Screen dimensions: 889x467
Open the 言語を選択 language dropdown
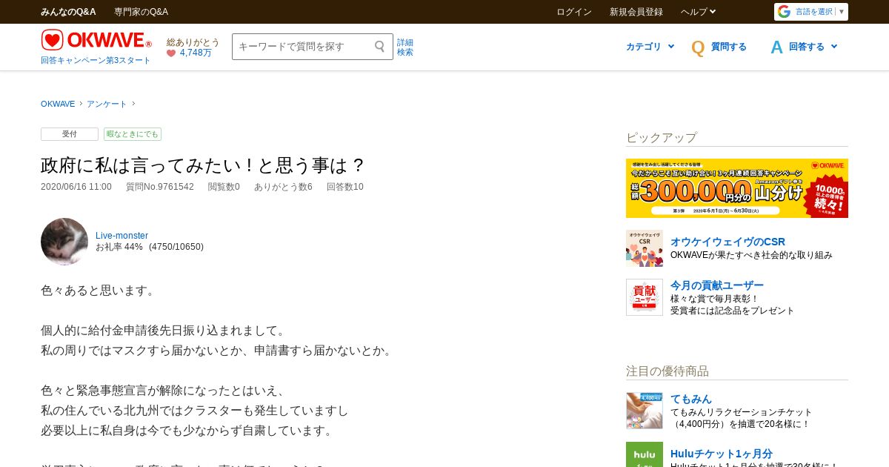coord(820,12)
